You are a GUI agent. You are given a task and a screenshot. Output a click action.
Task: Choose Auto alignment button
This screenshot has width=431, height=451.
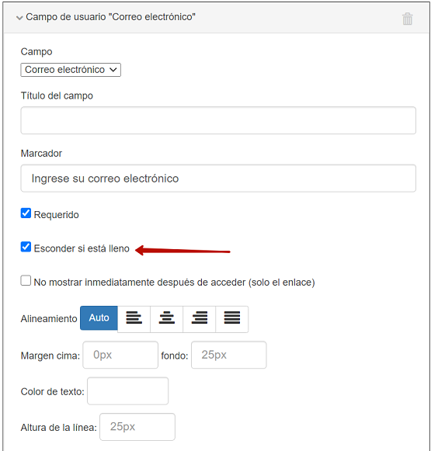[99, 318]
